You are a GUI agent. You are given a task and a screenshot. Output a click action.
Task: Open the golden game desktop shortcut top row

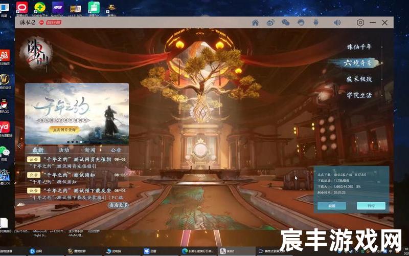111,9
